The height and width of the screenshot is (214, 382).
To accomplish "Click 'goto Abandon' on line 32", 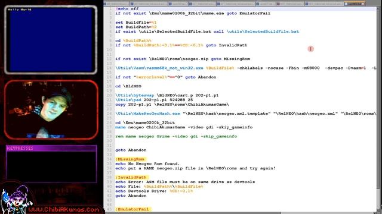I will click(x=131, y=150).
